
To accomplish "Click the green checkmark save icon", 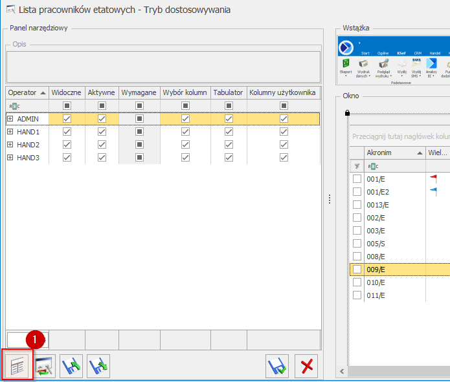I will (277, 366).
